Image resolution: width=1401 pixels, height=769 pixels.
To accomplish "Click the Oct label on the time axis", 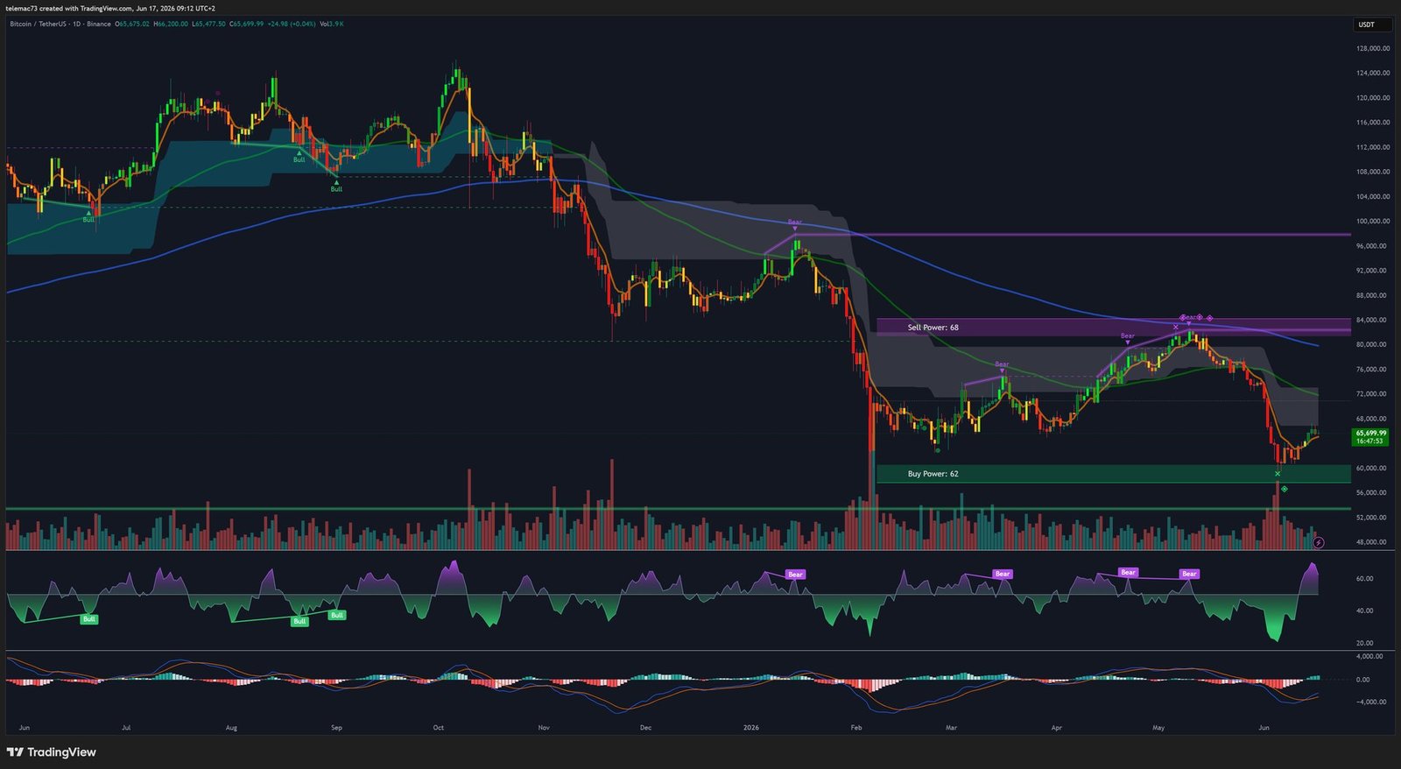I will pos(439,728).
